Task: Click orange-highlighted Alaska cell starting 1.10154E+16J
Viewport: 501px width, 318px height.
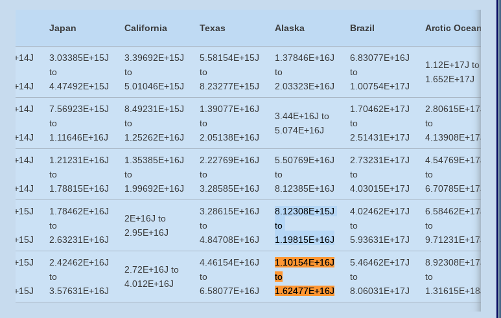Action: pyautogui.click(x=305, y=277)
